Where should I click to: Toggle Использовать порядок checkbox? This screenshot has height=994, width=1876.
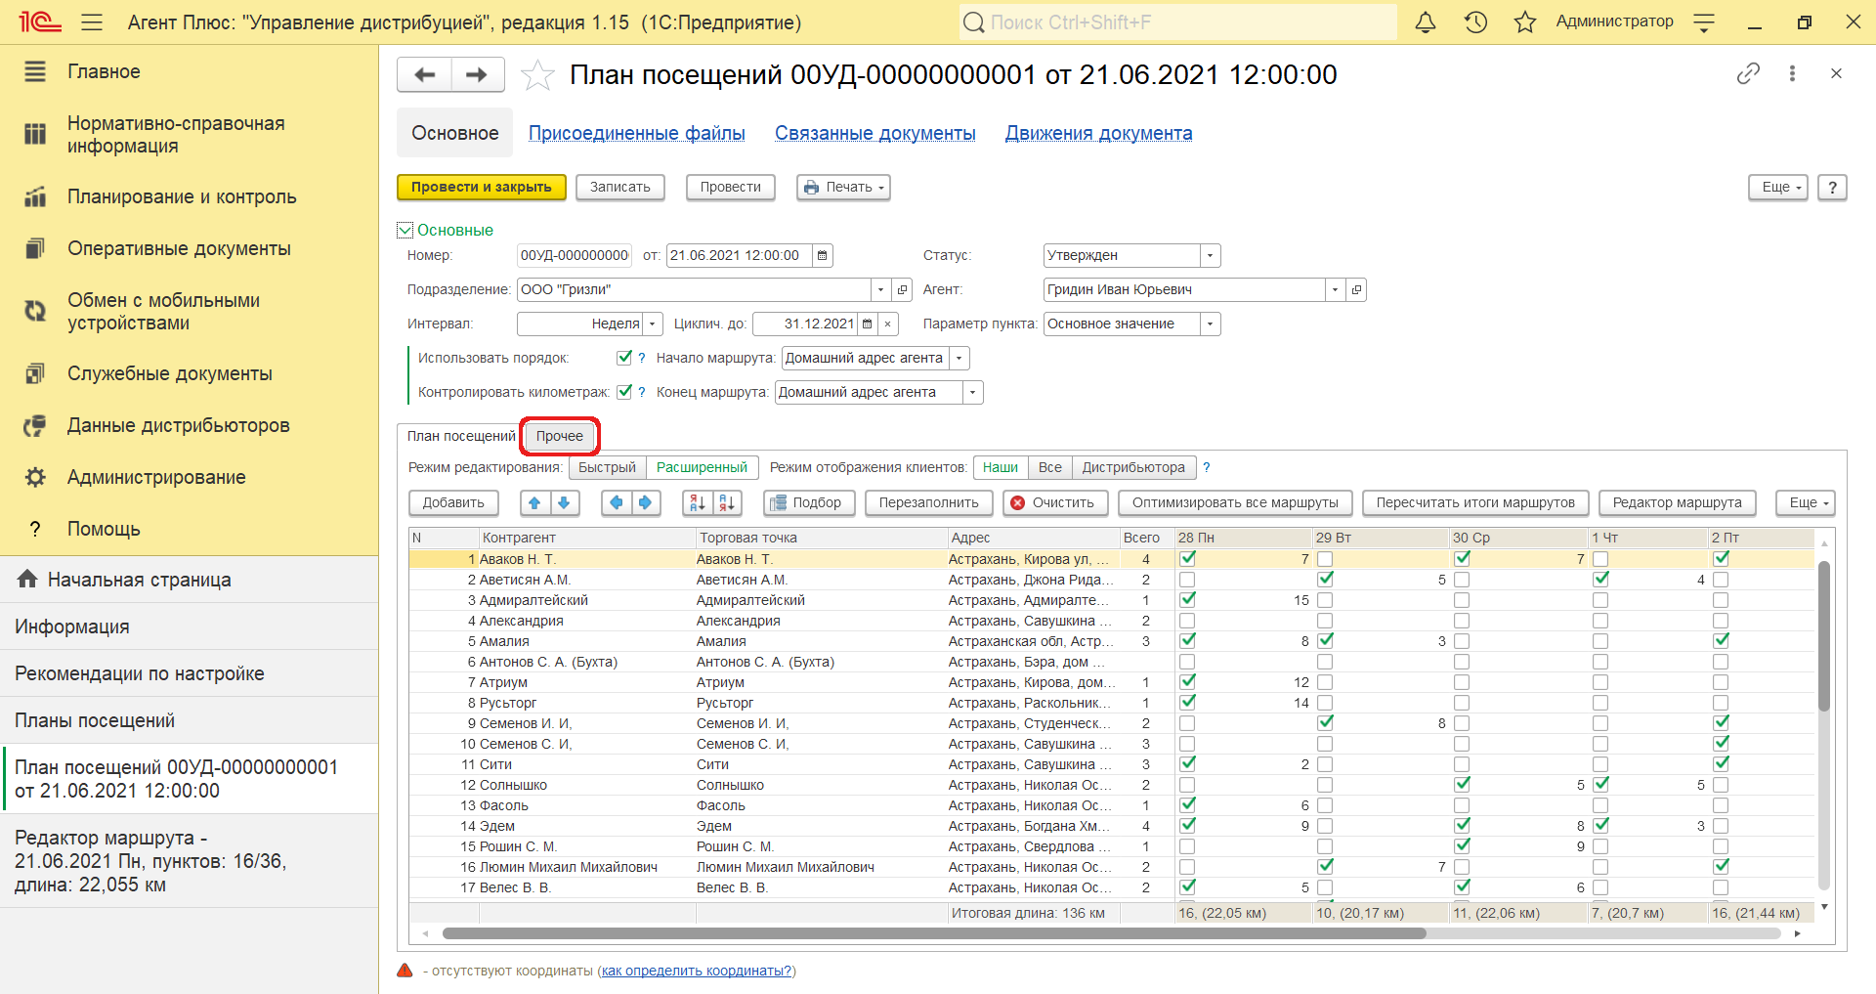click(x=624, y=358)
